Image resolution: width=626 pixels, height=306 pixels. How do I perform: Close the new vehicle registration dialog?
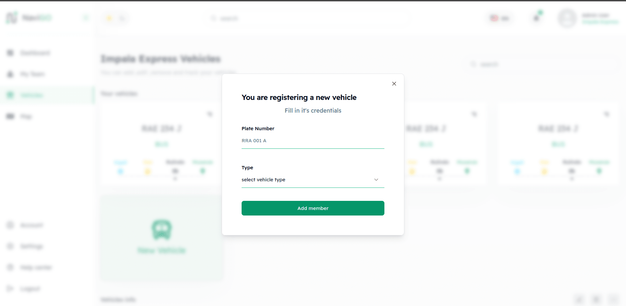coord(394,84)
